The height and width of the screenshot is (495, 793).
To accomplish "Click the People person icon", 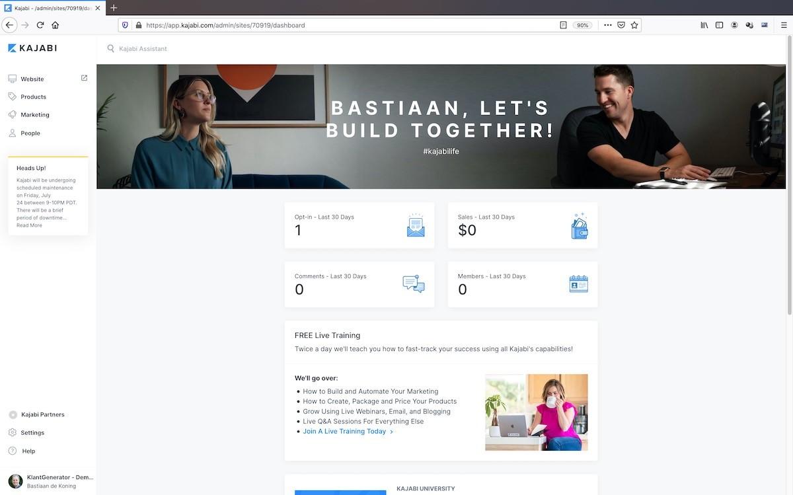I will point(12,133).
